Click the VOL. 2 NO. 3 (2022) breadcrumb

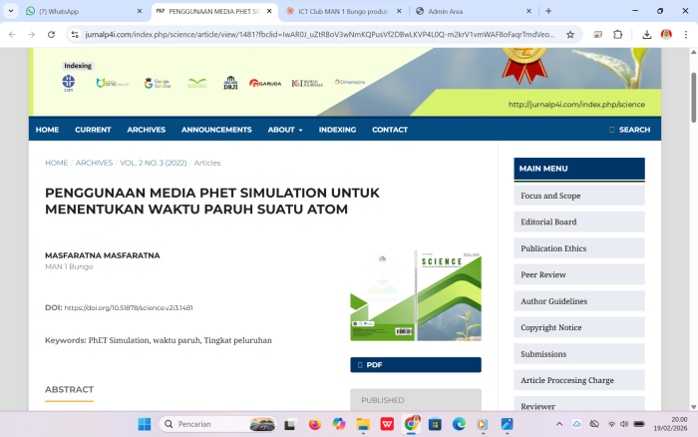pos(154,163)
